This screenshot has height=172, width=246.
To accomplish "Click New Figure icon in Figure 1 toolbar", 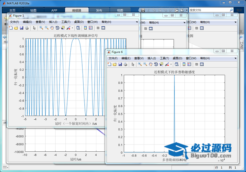I will click(11, 28).
